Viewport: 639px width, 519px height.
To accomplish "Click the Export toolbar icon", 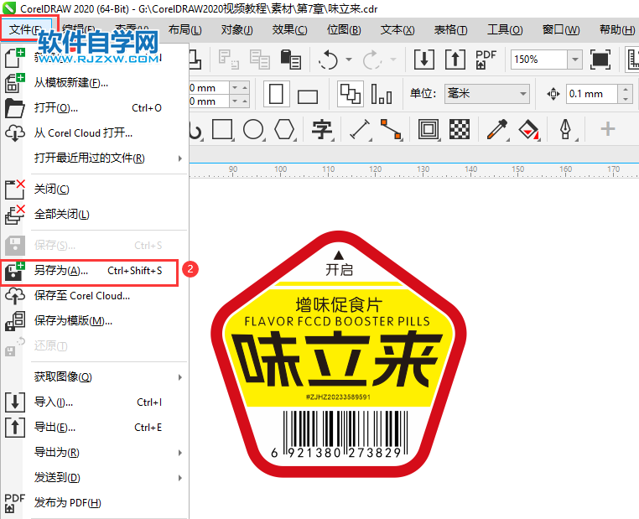I will pyautogui.click(x=455, y=60).
